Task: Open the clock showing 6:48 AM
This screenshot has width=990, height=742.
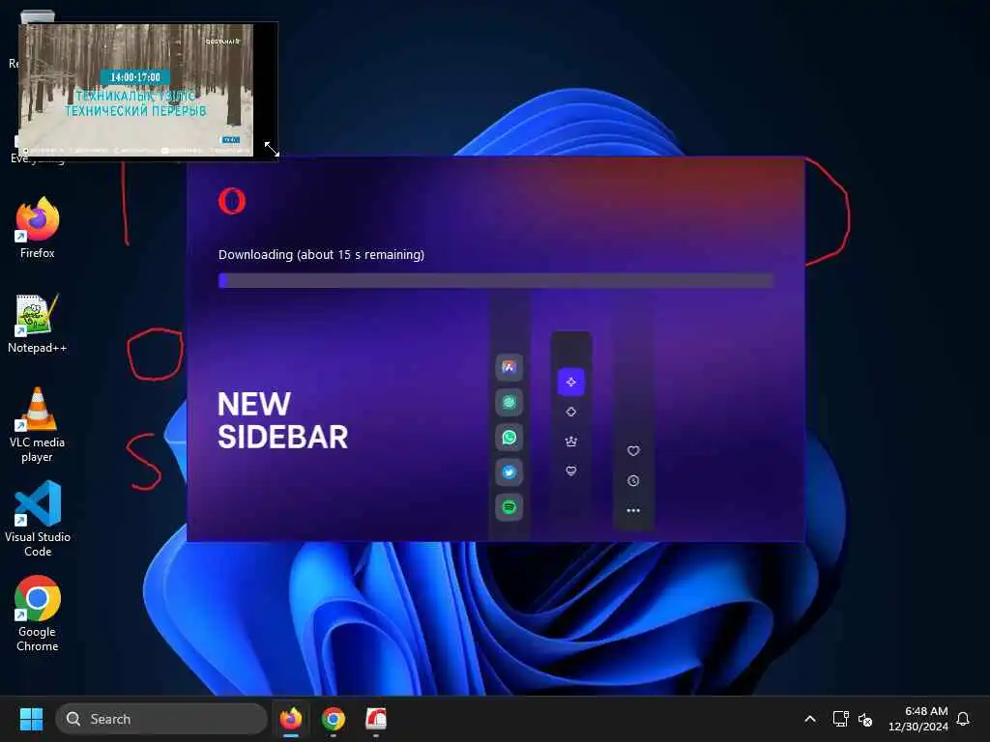Action: [918, 719]
